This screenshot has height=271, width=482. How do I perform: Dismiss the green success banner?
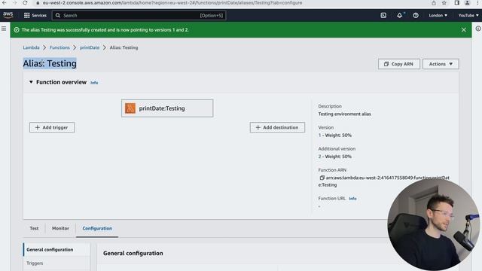[x=464, y=30]
